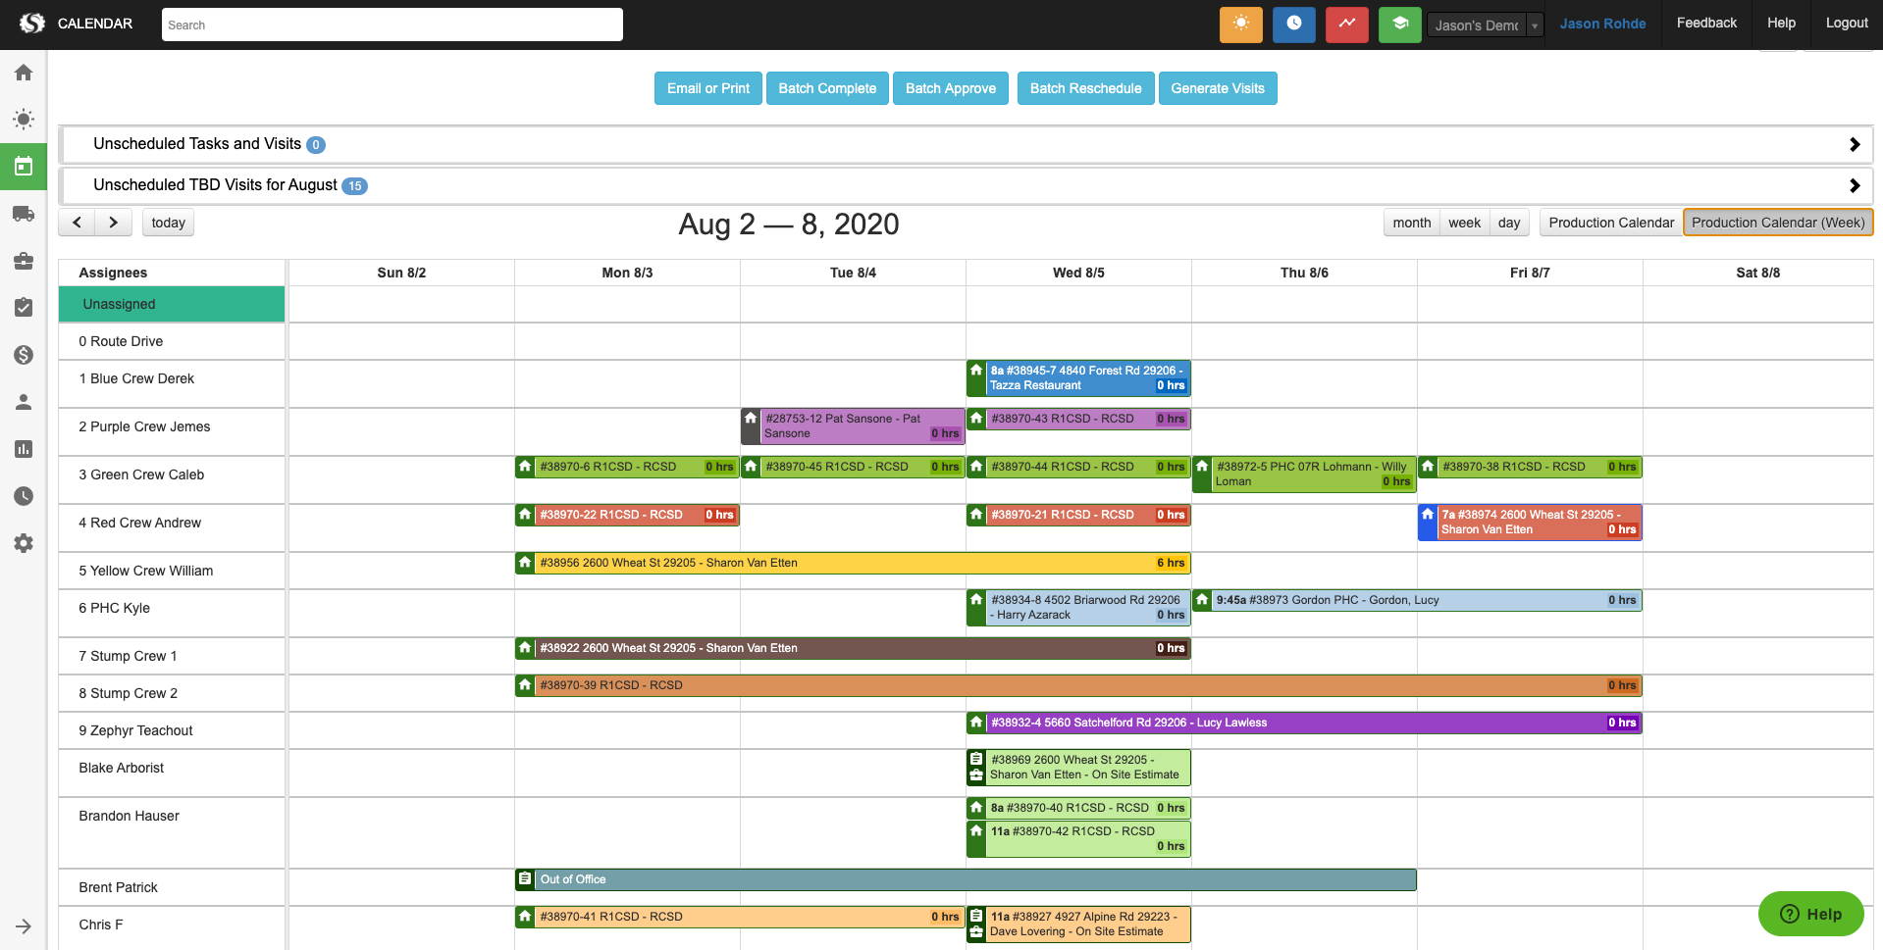
Task: Select the Production Calendar view
Action: click(1610, 223)
